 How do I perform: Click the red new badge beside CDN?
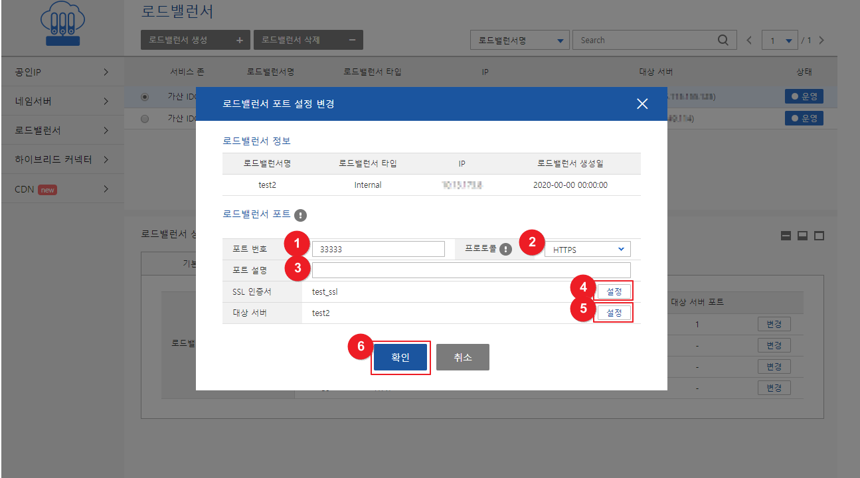tap(47, 190)
